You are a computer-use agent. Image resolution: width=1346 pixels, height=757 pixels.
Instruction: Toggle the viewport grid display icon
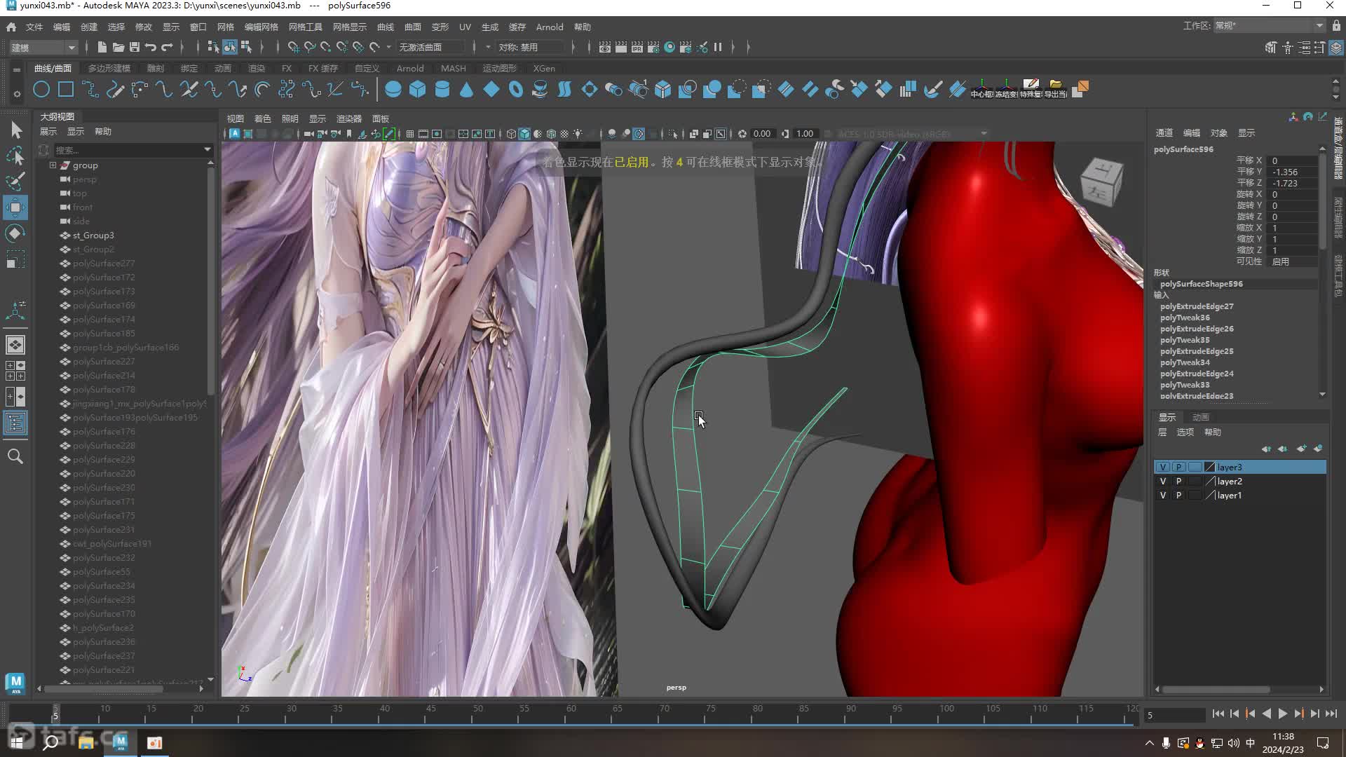410,134
